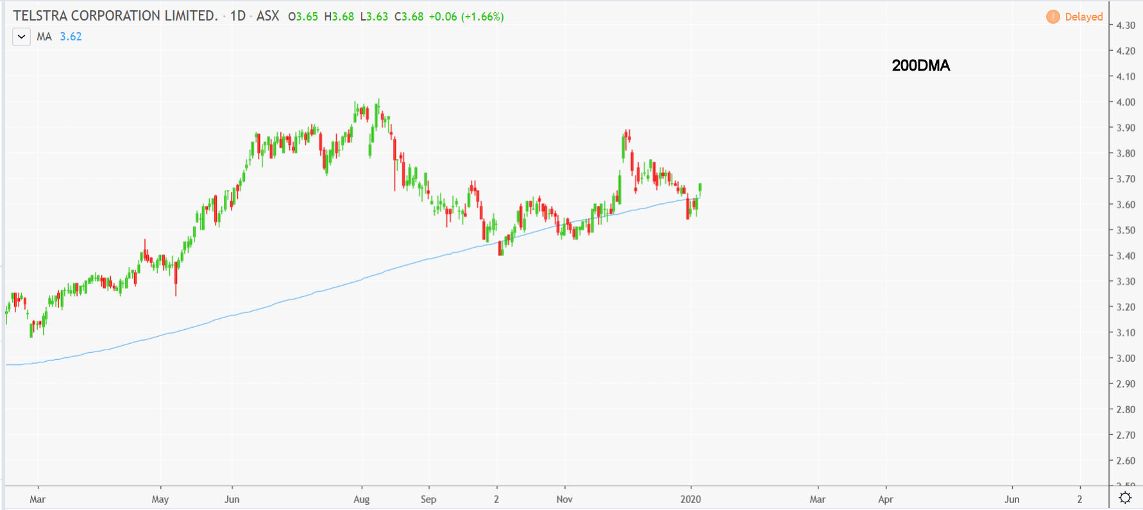
Task: Click the 3.80 price axis label
Action: click(1126, 153)
